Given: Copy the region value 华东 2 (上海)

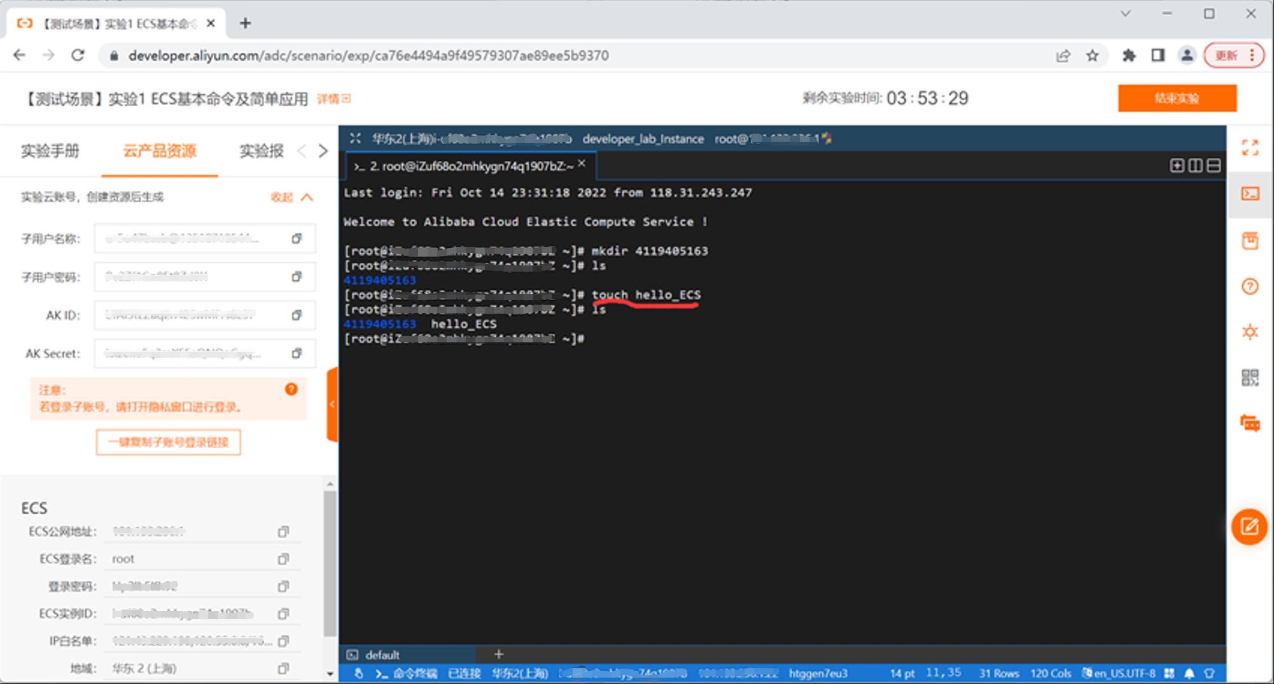Looking at the screenshot, I should tap(283, 668).
